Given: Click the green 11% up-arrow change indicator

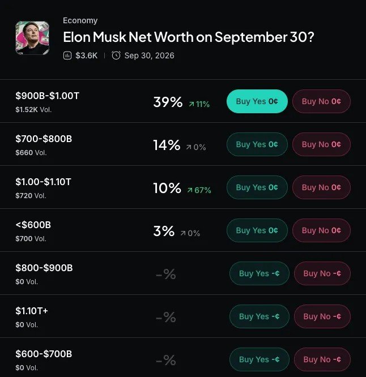Looking at the screenshot, I should (199, 104).
